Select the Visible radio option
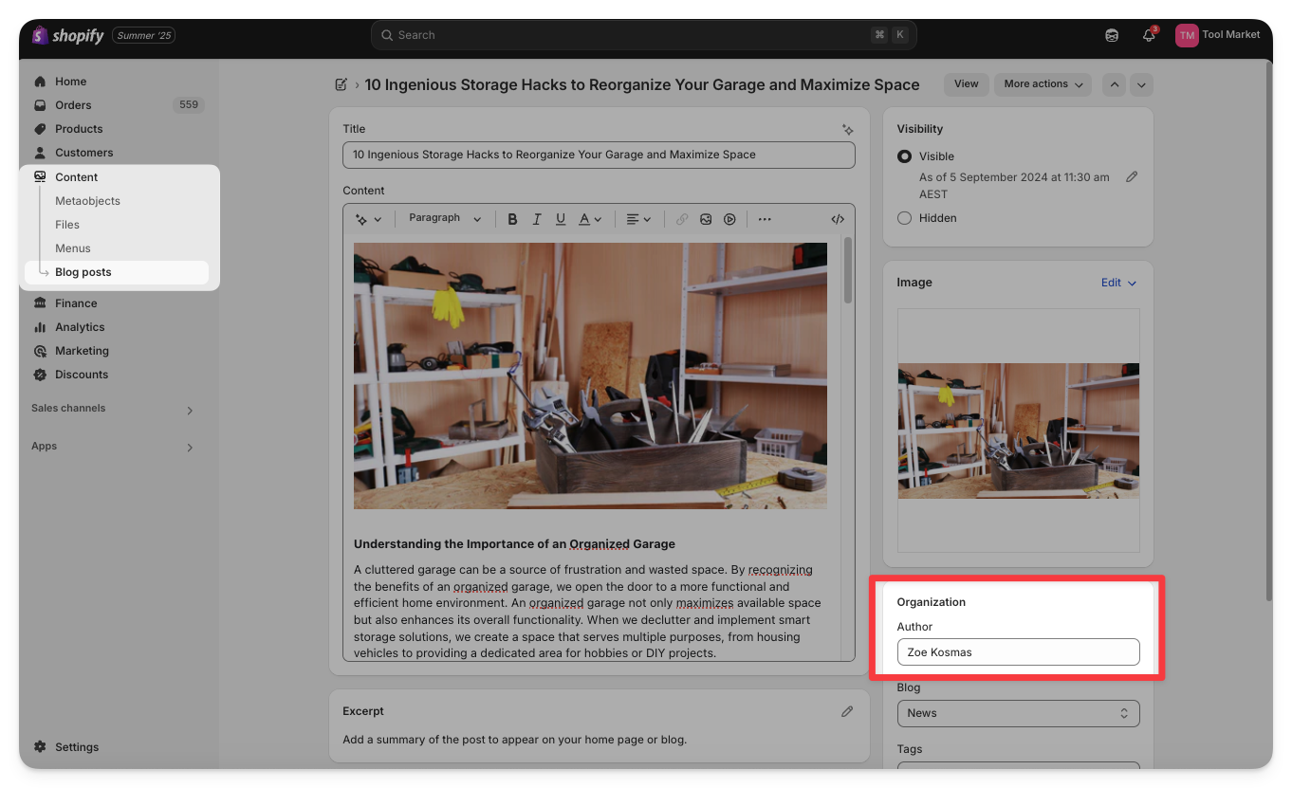The width and height of the screenshot is (1292, 788). click(x=904, y=156)
